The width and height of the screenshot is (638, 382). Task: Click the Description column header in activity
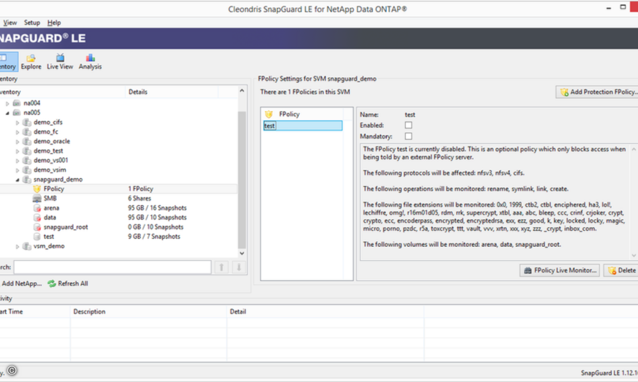pos(149,311)
